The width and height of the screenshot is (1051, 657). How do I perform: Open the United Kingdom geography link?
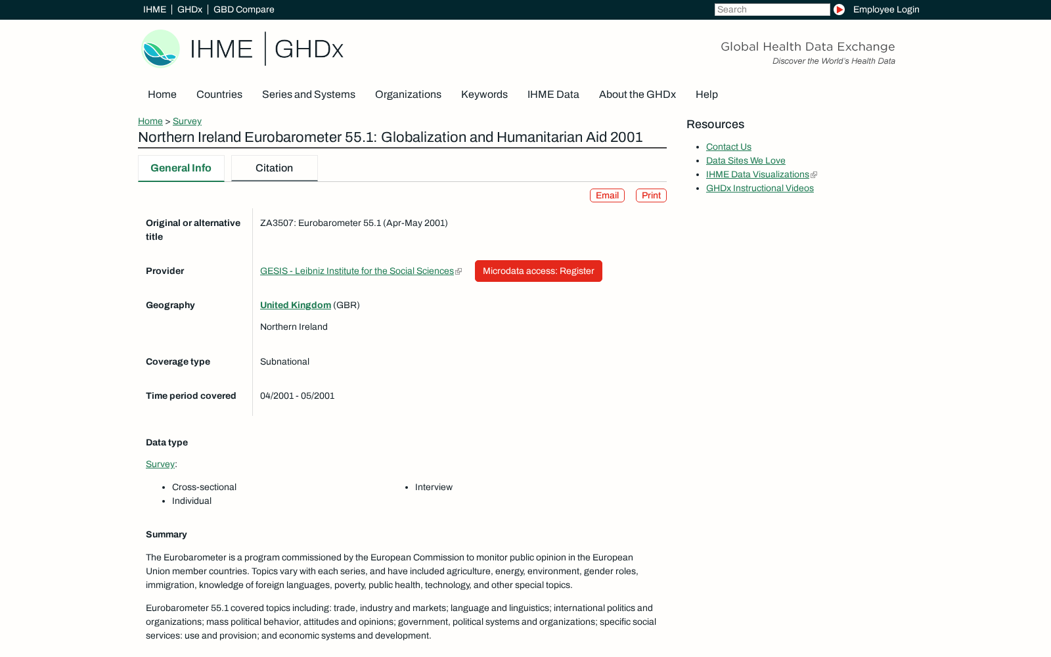(296, 305)
